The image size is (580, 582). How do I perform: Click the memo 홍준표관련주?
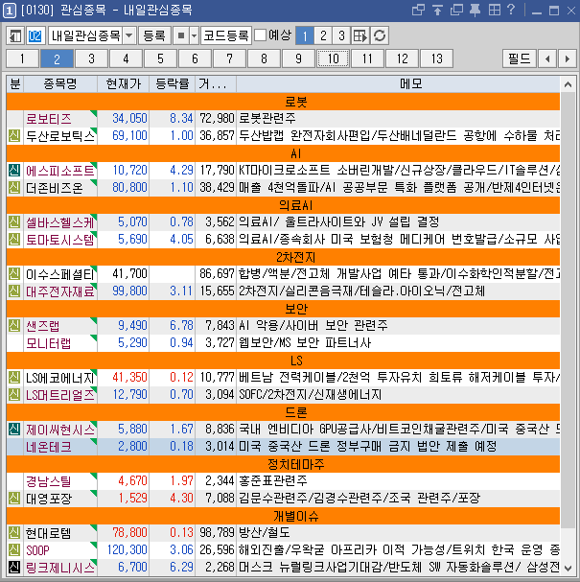tap(273, 481)
